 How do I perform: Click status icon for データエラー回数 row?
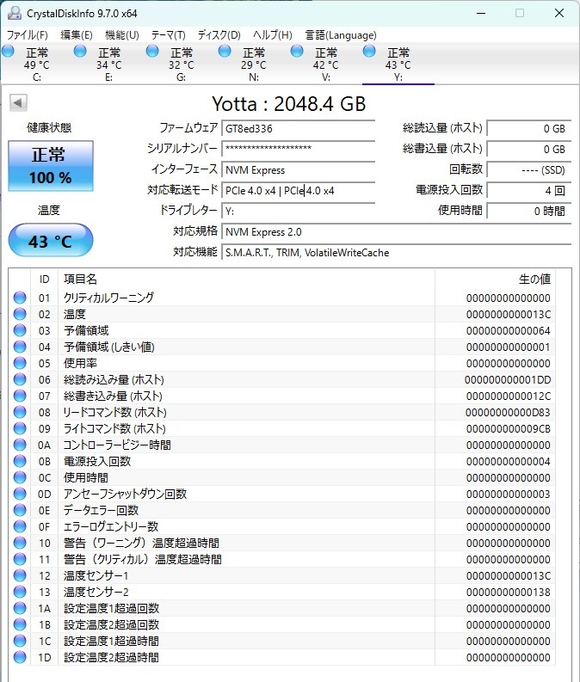point(20,510)
